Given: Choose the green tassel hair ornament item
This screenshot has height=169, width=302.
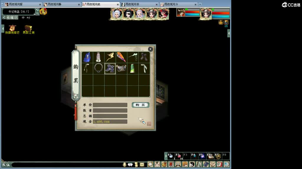Looking at the screenshot, I should pos(133,57).
